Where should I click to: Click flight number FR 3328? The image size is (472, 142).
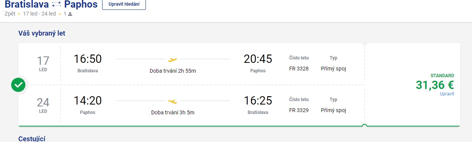(x=299, y=69)
